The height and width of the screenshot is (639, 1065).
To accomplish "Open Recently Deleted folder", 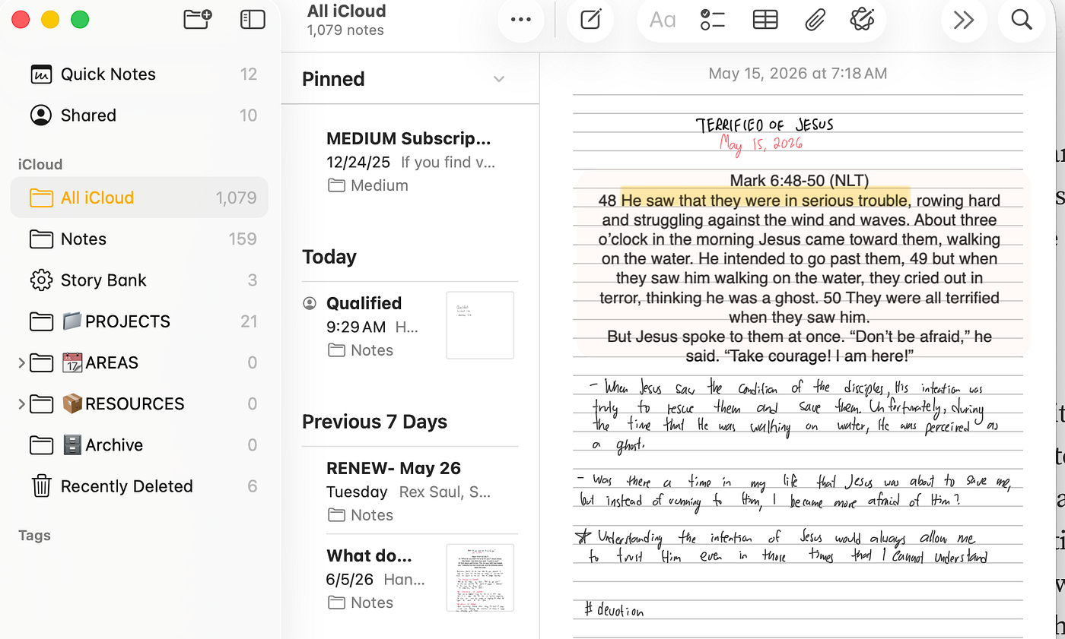I will click(140, 486).
